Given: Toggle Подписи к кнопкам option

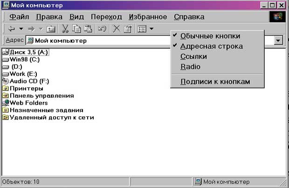Looking at the screenshot, I should tap(218, 81).
